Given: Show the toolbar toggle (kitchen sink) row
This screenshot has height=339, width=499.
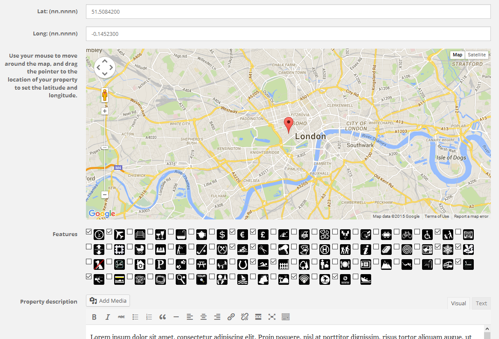Looking at the screenshot, I should 286,317.
